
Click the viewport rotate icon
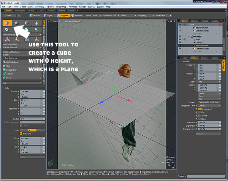point(168,21)
